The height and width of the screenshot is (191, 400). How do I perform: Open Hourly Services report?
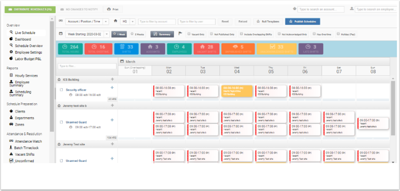click(x=26, y=75)
